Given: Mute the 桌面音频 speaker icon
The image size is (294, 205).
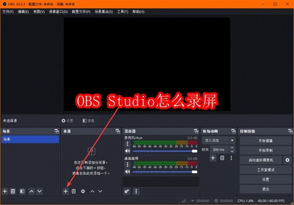Looking at the screenshot, I should point(127,172).
